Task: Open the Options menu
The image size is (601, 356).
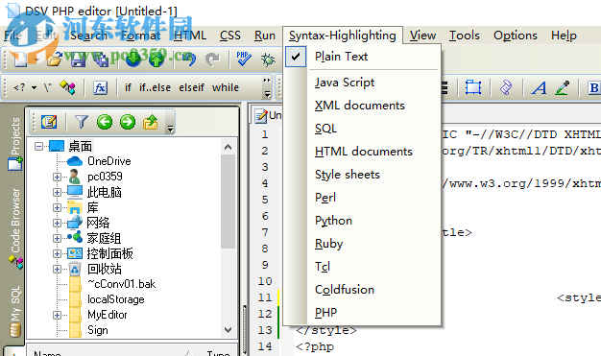Action: (516, 36)
